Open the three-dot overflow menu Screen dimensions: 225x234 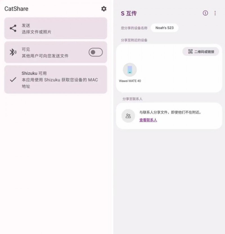coord(215,13)
